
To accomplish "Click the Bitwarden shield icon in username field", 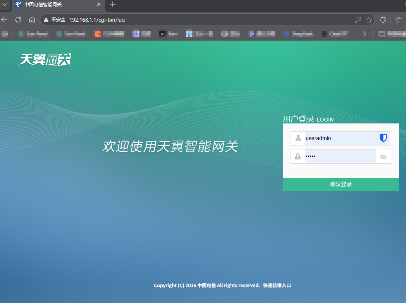I will click(x=383, y=138).
